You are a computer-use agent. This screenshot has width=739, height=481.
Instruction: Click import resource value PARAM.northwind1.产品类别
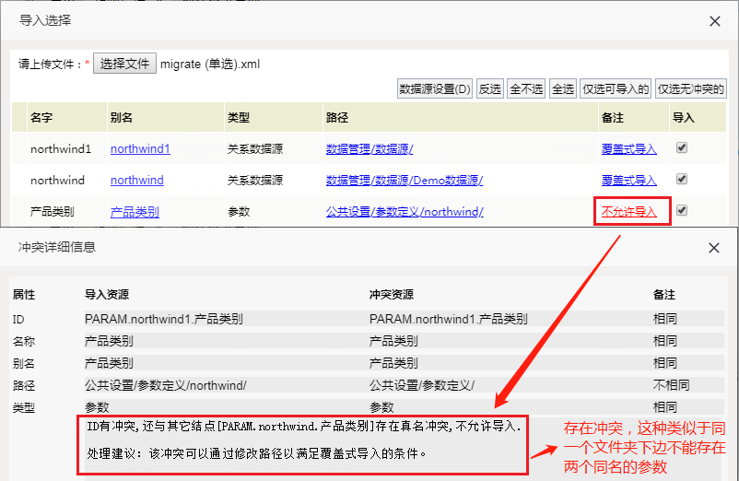point(163,319)
